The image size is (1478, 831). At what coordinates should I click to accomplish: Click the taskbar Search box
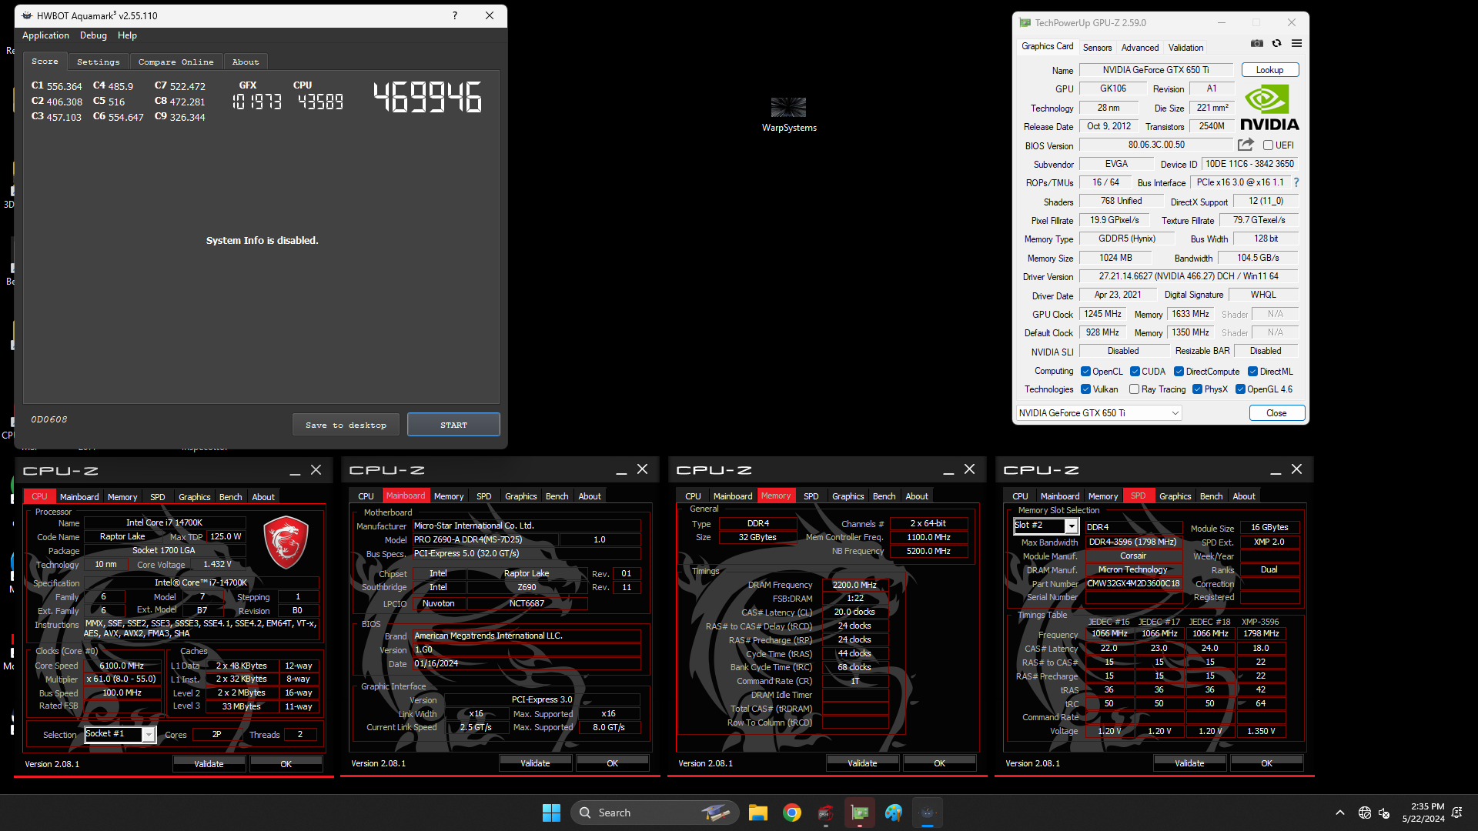coord(654,813)
